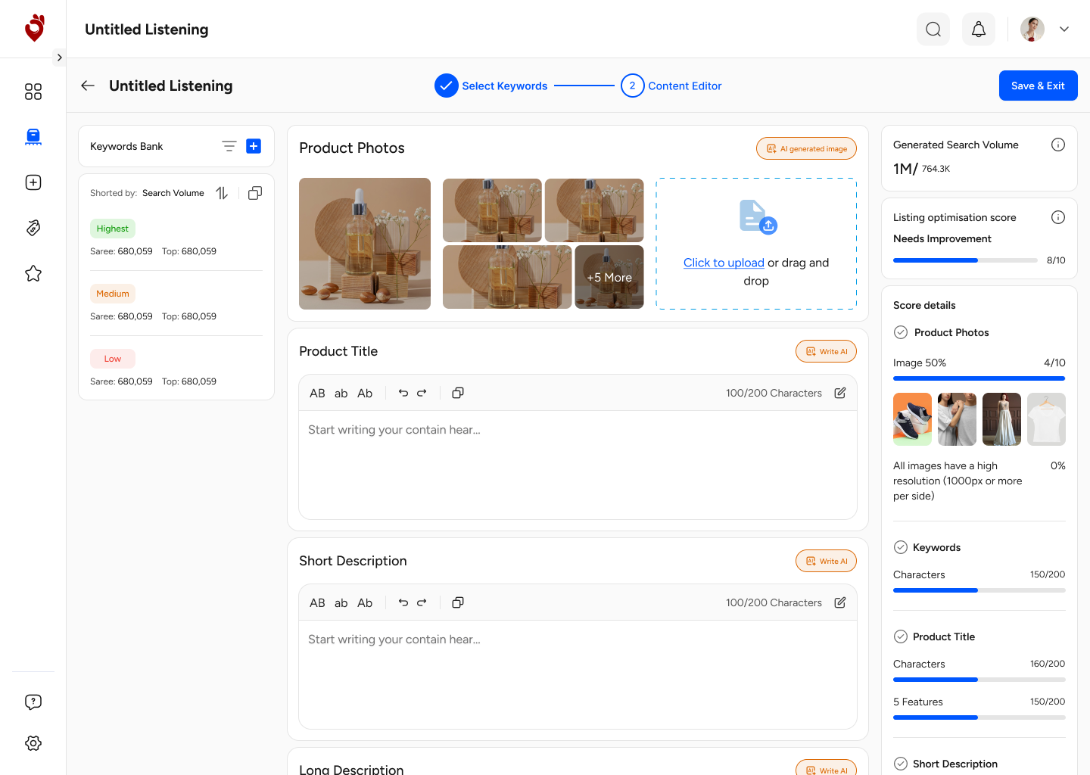Click the Save & Exit button
This screenshot has height=775, width=1090.
(x=1039, y=86)
